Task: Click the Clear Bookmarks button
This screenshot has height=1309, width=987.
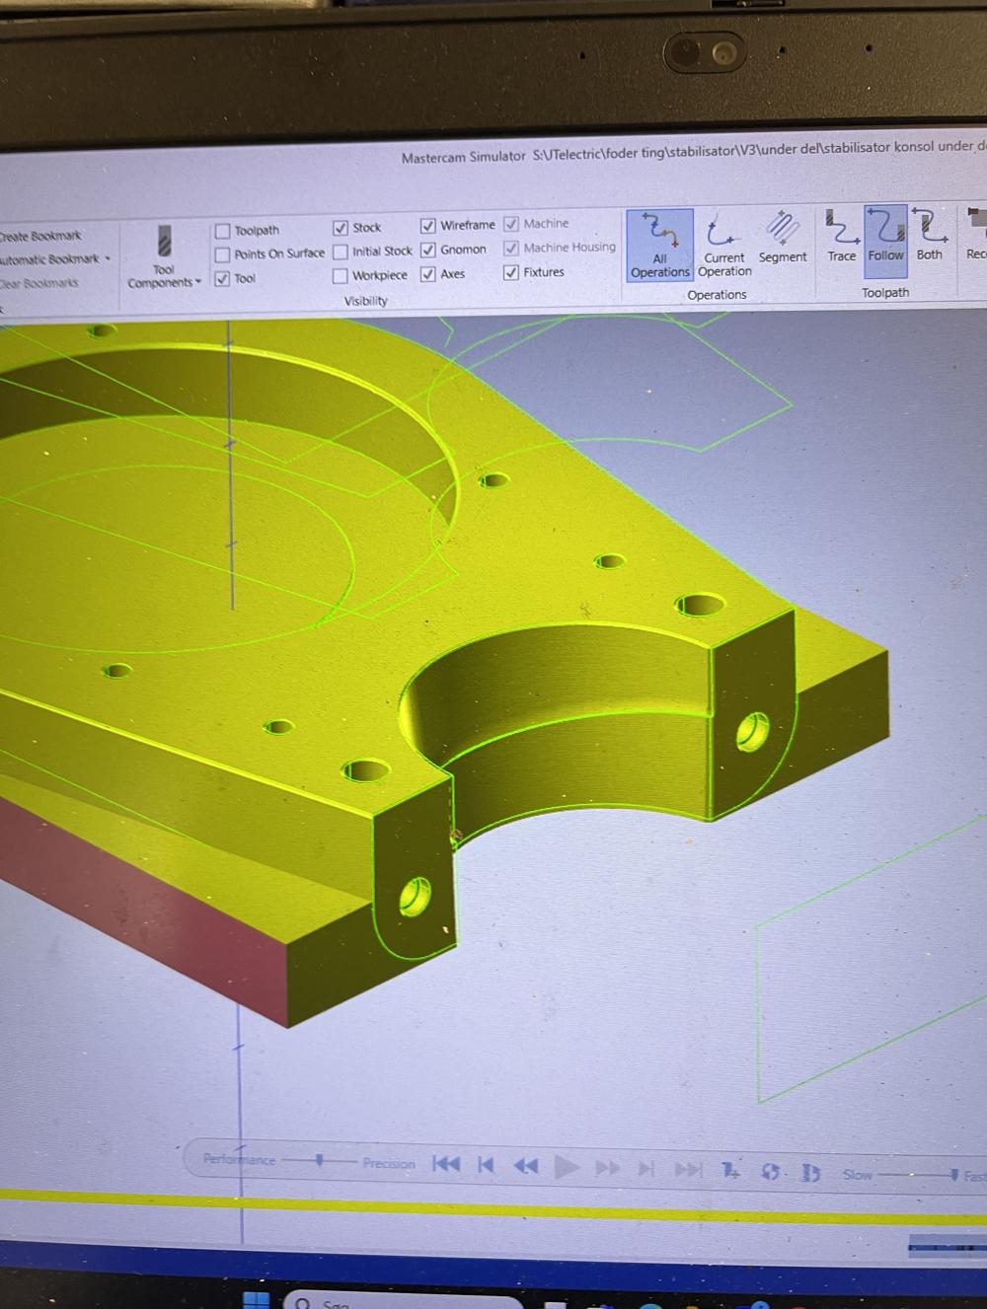Action: (x=39, y=283)
